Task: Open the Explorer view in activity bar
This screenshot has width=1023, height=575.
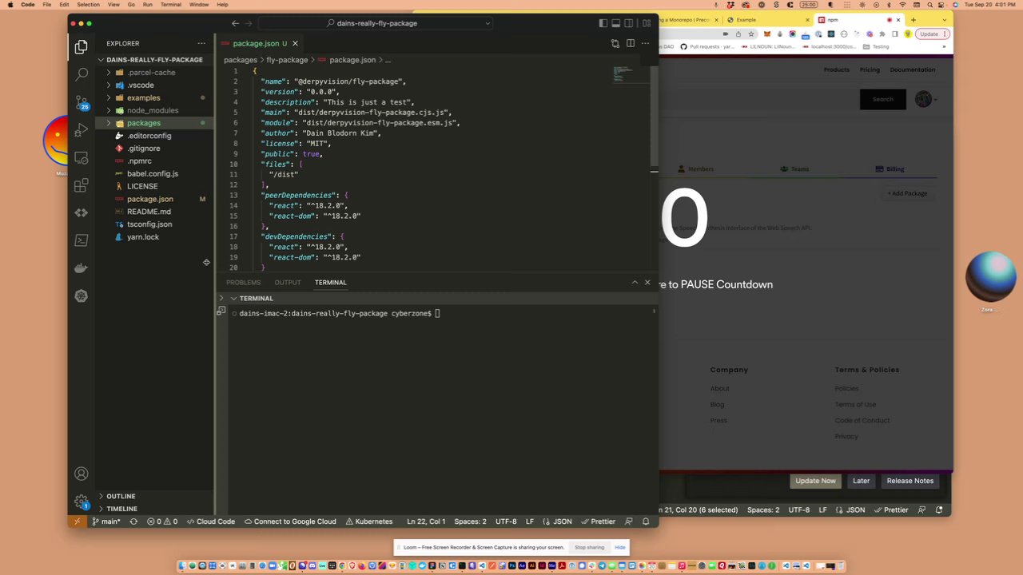Action: tap(81, 47)
